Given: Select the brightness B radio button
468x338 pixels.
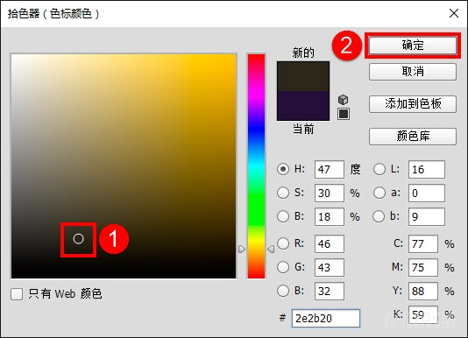Looking at the screenshot, I should pos(283,216).
